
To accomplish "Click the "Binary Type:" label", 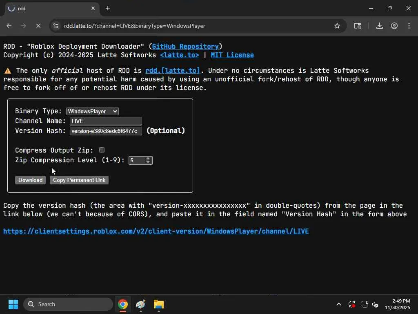I will (38, 111).
